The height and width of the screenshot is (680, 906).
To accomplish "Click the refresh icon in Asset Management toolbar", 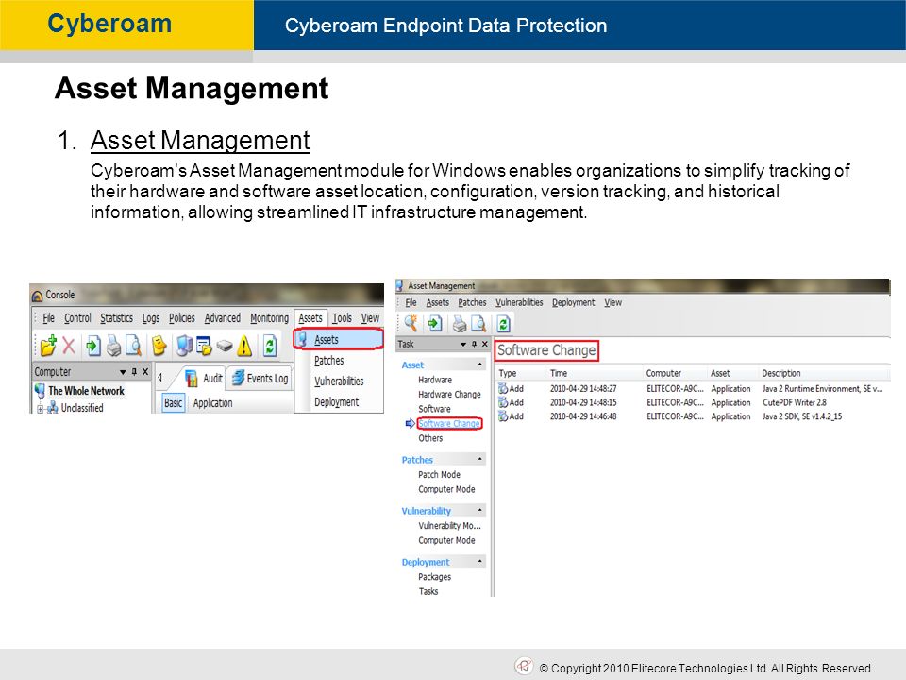I will (504, 323).
